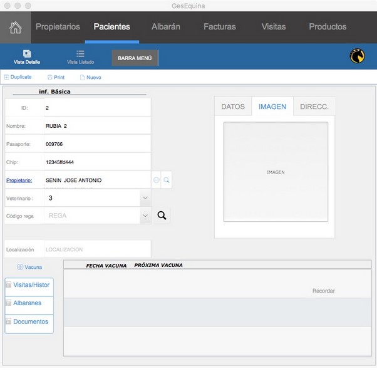Add a Vacuna with the plus icon
Viewport: 377px width, 376px height.
click(x=20, y=267)
